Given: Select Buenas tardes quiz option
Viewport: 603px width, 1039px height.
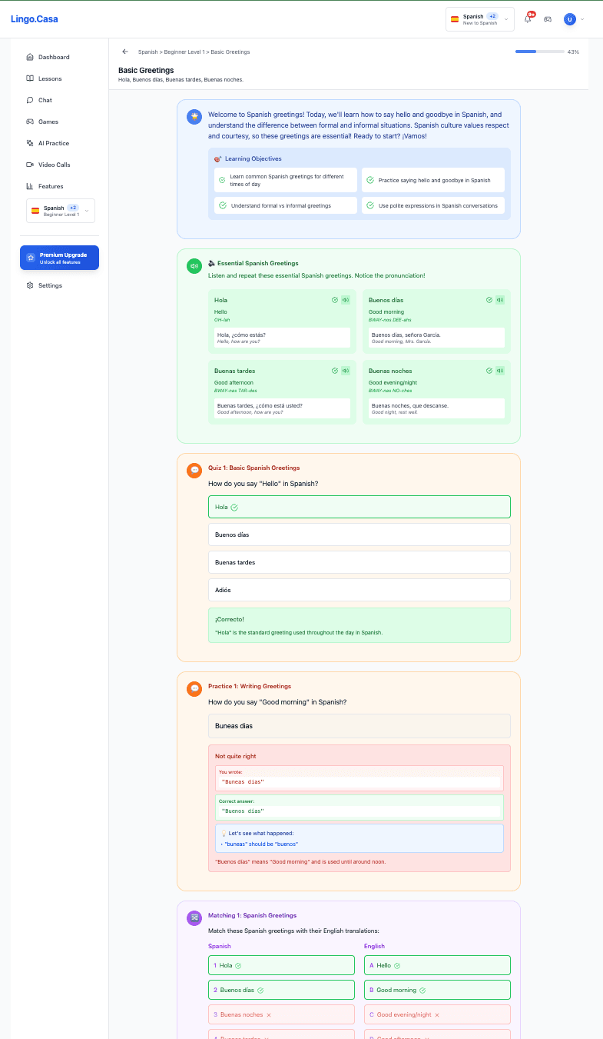Looking at the screenshot, I should click(359, 562).
